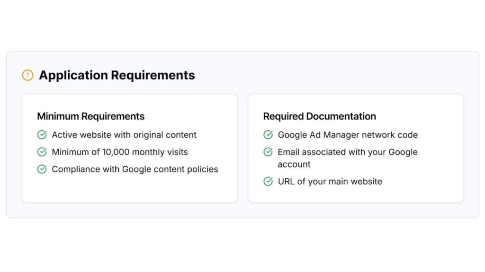
Task: Click check icon beside URL of main website
Action: click(268, 181)
